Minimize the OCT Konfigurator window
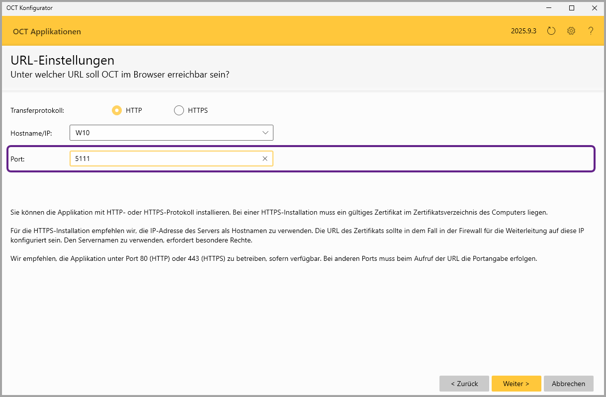Screen dimensions: 606x397 (x=549, y=8)
